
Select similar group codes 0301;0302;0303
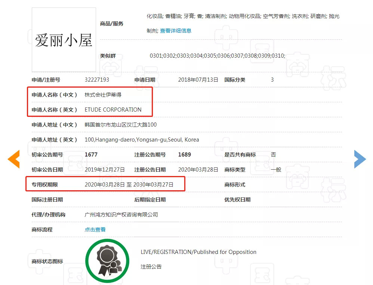point(218,56)
